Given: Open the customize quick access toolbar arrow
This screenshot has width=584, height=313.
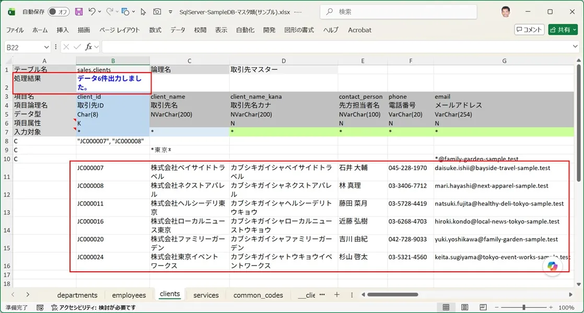Looking at the screenshot, I should (x=171, y=12).
